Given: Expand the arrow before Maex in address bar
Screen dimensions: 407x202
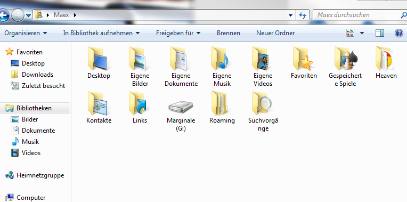Looking at the screenshot, I should tap(48, 15).
